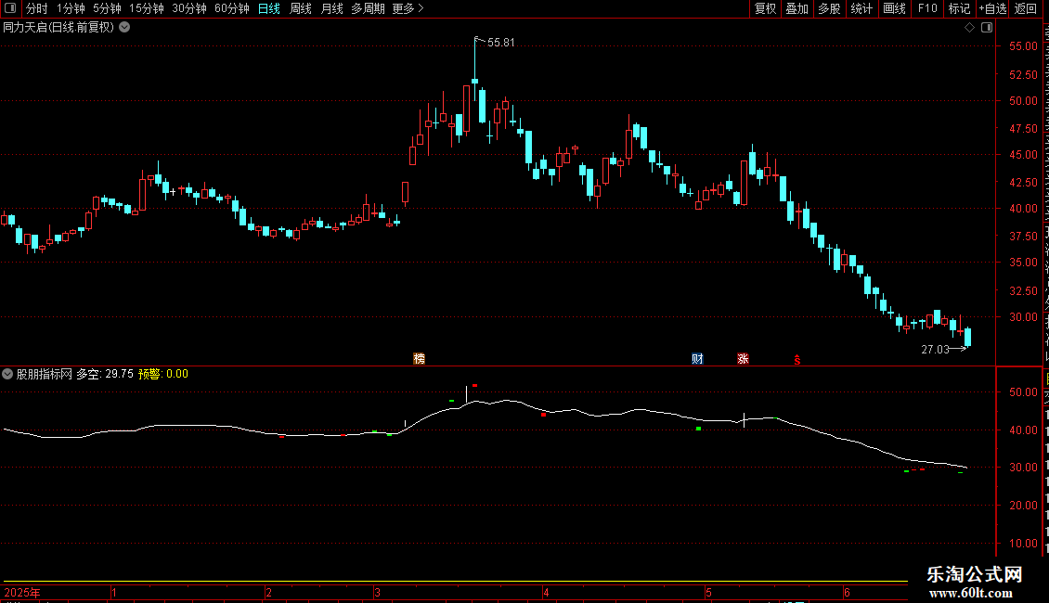Switch to 日线 daily chart
The width and height of the screenshot is (1049, 603).
269,8
